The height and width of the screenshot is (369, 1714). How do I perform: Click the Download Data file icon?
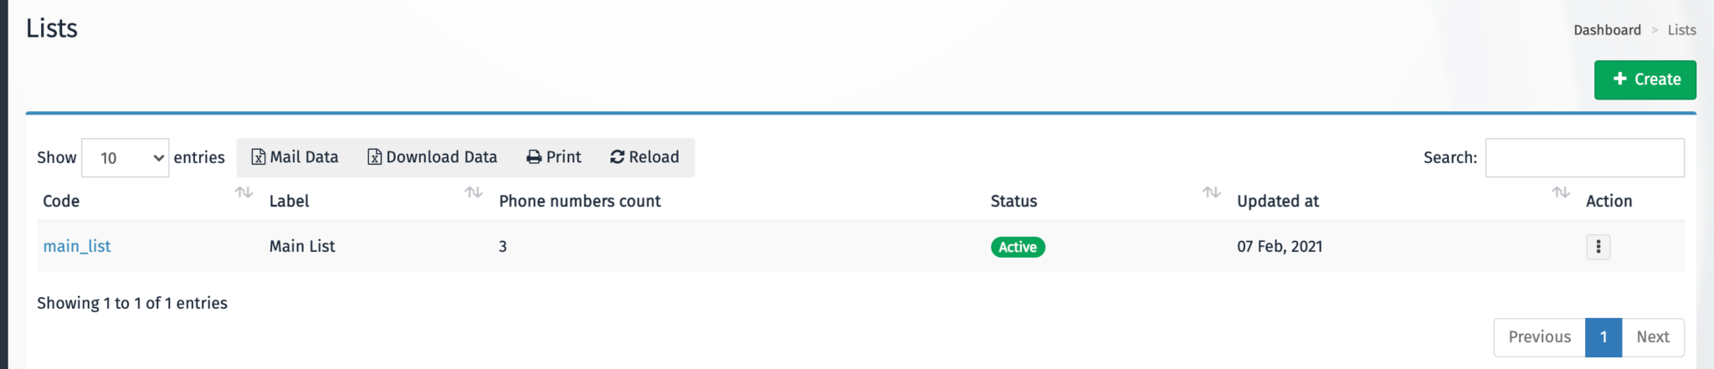pos(375,157)
